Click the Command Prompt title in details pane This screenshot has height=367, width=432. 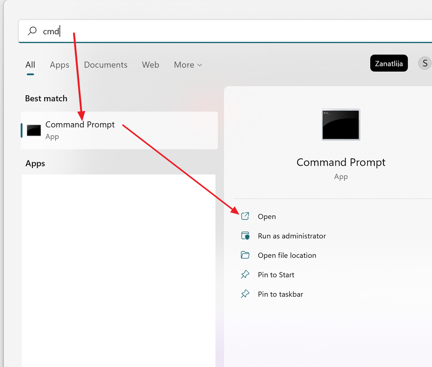click(341, 162)
